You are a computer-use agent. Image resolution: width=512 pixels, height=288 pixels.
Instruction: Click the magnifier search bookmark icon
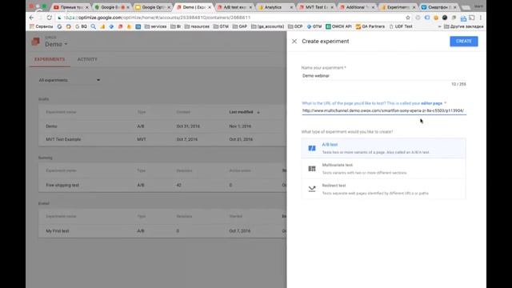coord(94,26)
